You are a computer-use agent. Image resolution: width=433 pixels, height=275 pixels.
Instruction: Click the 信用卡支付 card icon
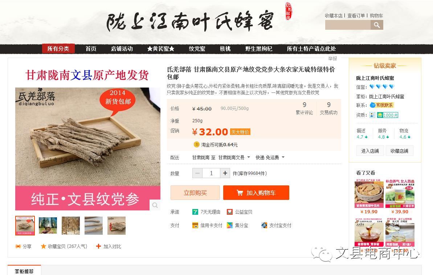point(195,225)
